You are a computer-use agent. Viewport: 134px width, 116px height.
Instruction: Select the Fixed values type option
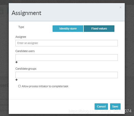pyautogui.click(x=99, y=28)
